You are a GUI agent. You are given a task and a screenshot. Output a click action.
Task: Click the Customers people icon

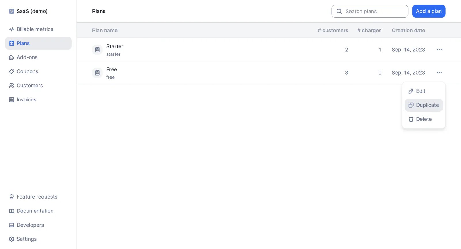(12, 86)
